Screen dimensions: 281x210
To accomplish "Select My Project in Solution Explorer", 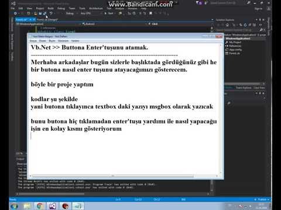I will [235, 42].
